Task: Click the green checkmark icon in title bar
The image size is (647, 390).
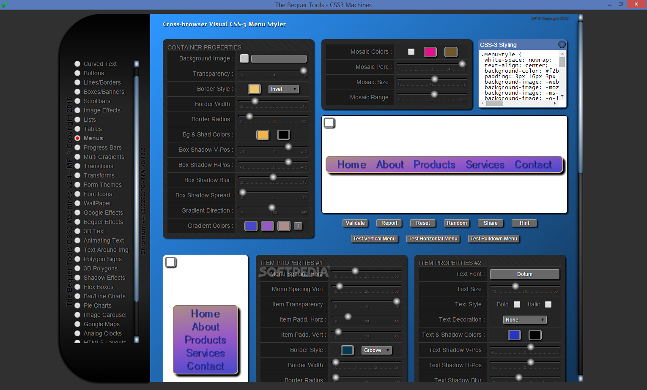Action: 4,5
